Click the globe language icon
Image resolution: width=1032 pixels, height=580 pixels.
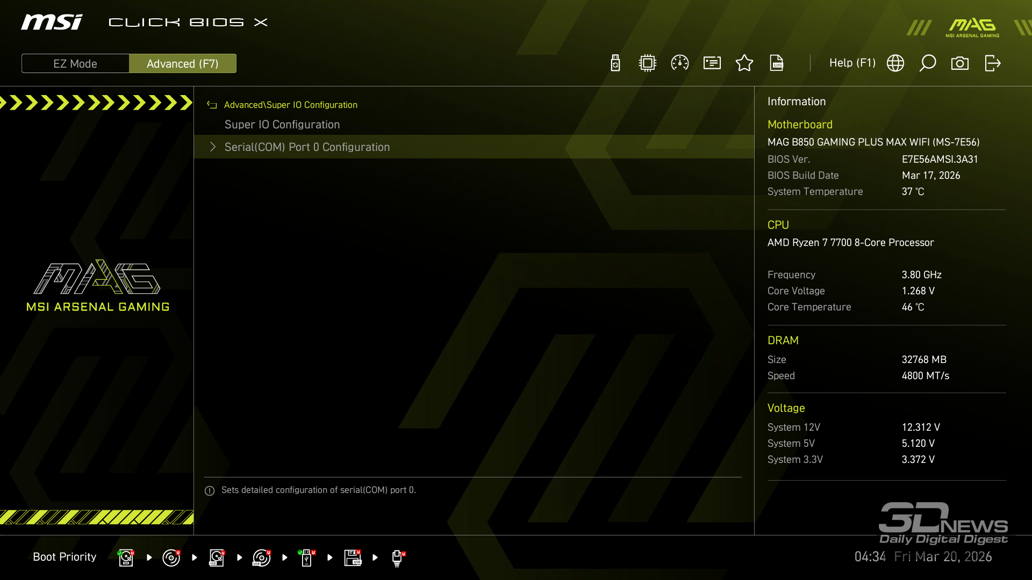click(895, 63)
